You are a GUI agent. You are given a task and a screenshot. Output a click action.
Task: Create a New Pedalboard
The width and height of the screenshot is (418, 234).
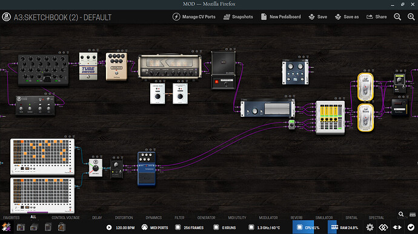point(280,17)
